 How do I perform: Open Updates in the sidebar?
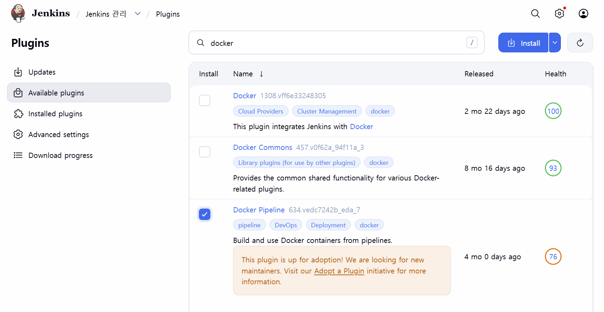[x=89, y=72]
